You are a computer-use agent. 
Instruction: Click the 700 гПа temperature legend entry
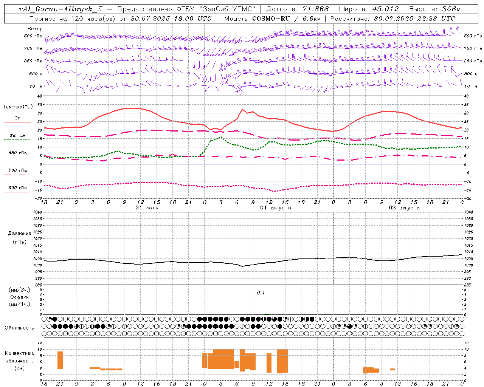pos(17,170)
